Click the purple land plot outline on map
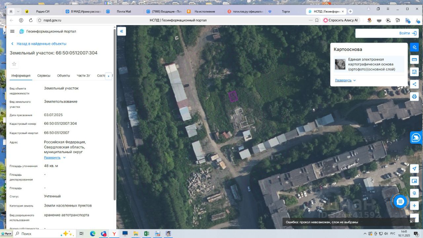This screenshot has width=423, height=238. coord(233,96)
